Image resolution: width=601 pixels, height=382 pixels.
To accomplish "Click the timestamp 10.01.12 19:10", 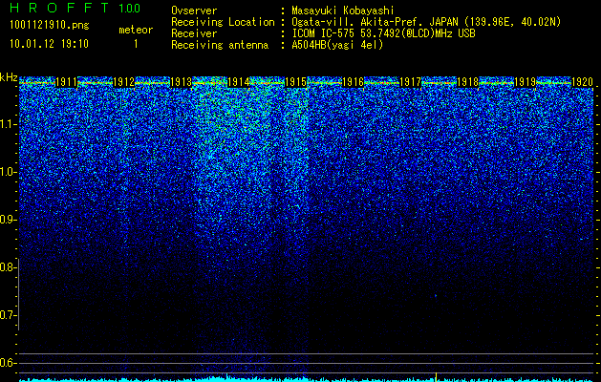I will tap(49, 44).
